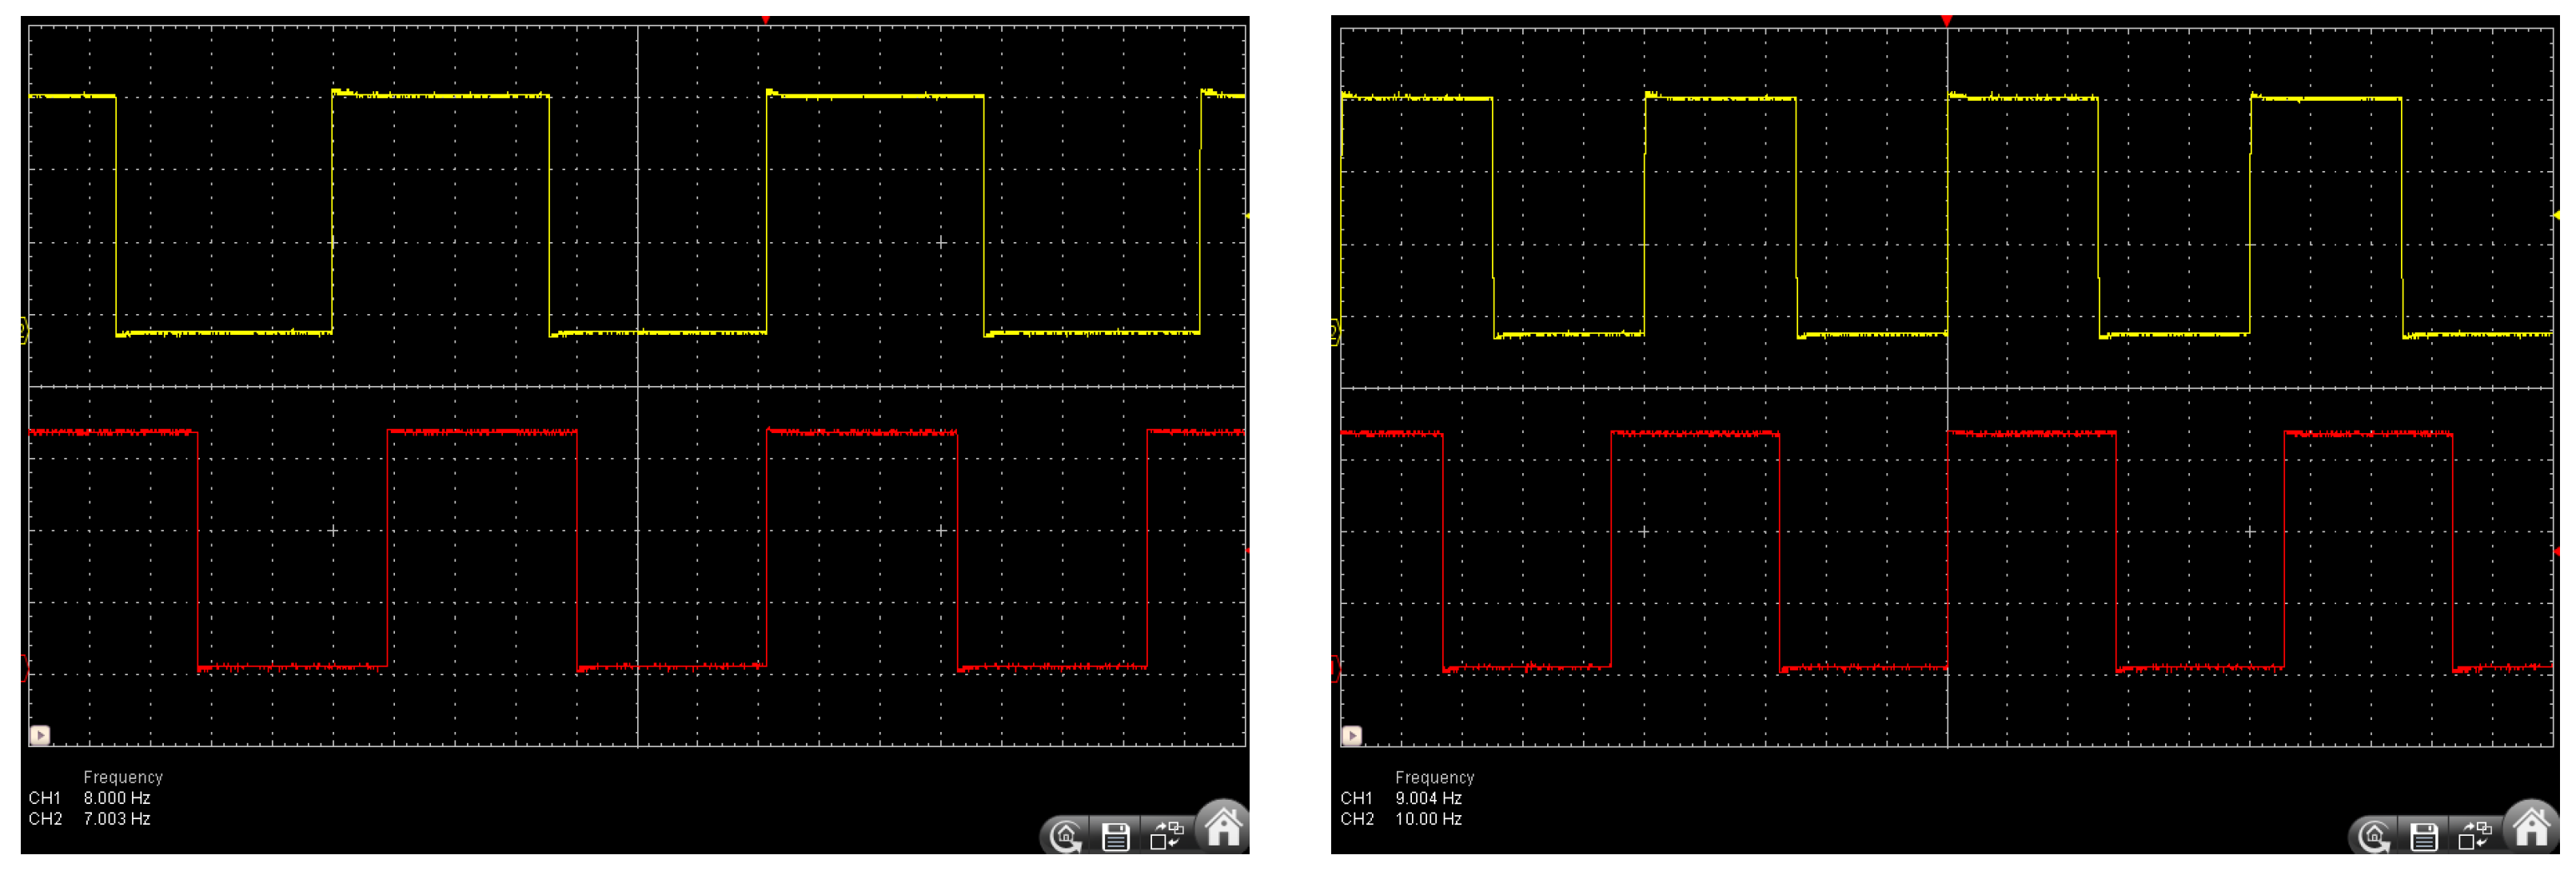Click the CH1 label in left scope
The image size is (2576, 875).
point(45,798)
